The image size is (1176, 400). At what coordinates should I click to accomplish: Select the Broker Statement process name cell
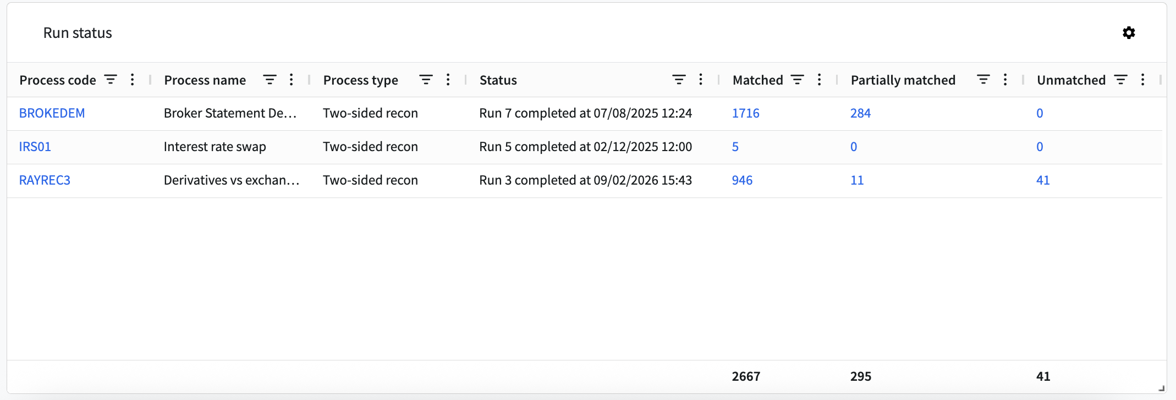(231, 113)
